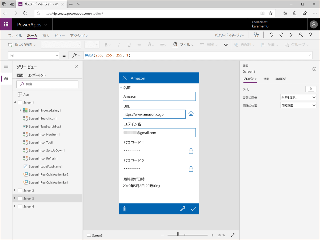The width and height of the screenshot is (320, 240).
Task: Click the 名前 input containing Amazon
Action: tap(159, 96)
